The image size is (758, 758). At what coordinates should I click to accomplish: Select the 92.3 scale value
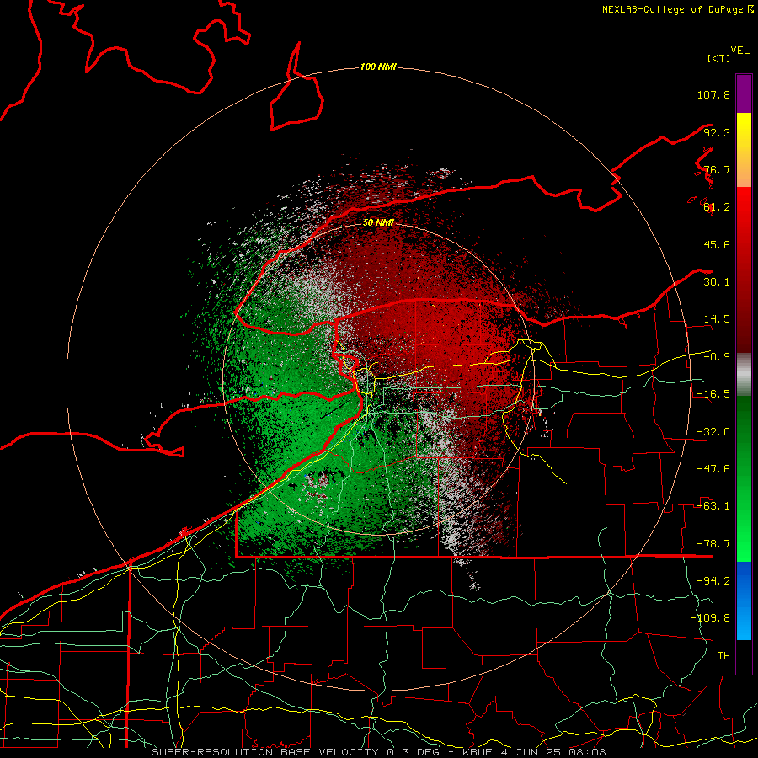[x=717, y=132]
